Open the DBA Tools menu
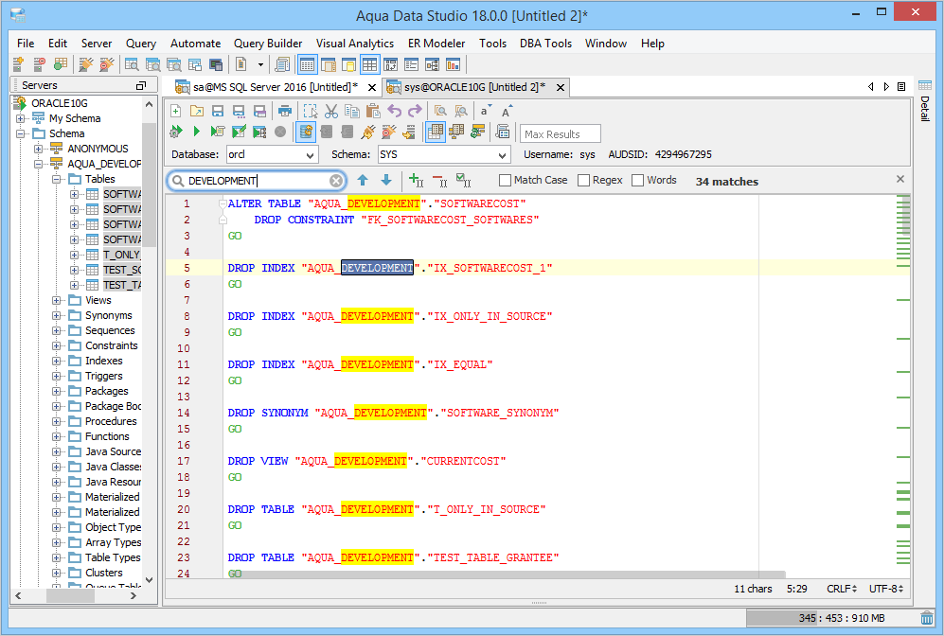944x636 pixels. 545,44
